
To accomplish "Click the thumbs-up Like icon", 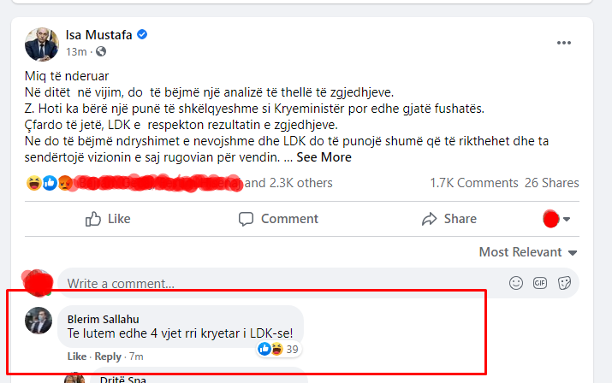I will (x=94, y=219).
